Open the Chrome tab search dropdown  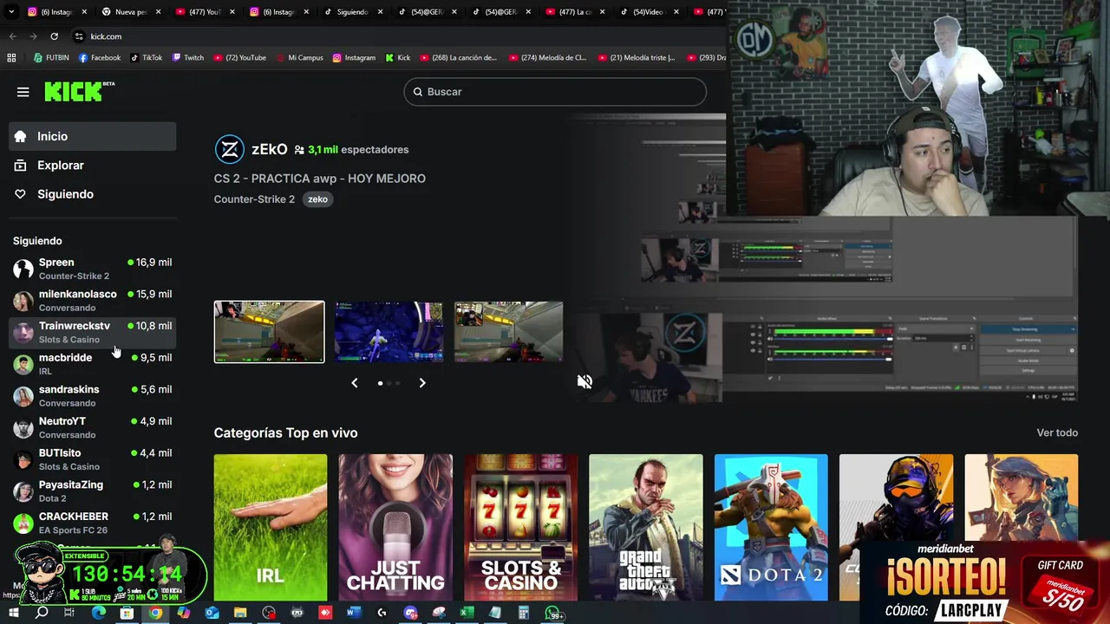(11, 12)
